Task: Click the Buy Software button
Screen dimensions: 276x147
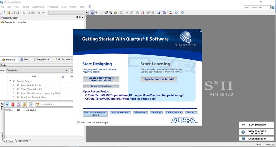Action: tap(256, 125)
